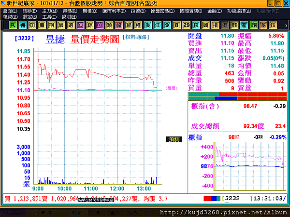Viewport: 290px width, 217px height.
Task: Click the 振幅 5.86% value
Action: pos(276,36)
